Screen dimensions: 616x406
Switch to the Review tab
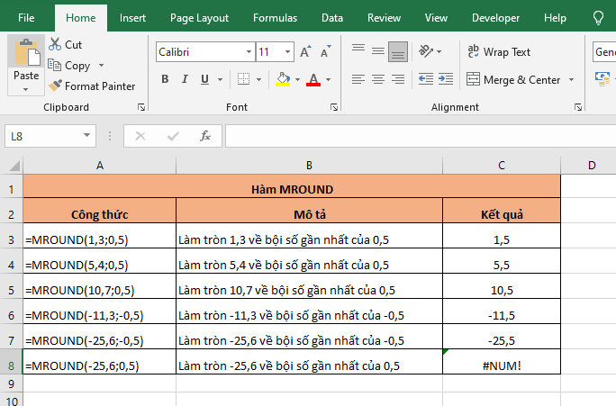point(384,18)
